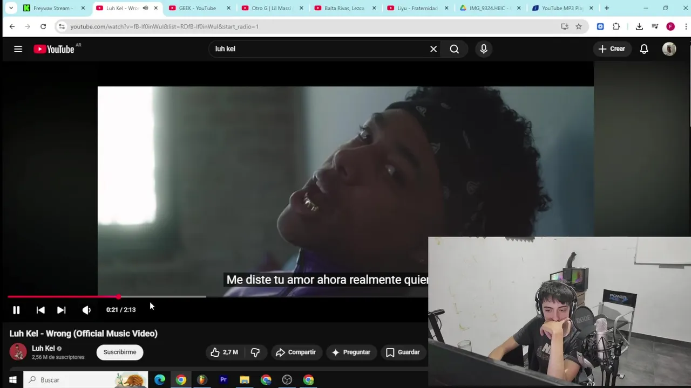Click the Windows Buscar search box
691x388 pixels.
pos(86,380)
